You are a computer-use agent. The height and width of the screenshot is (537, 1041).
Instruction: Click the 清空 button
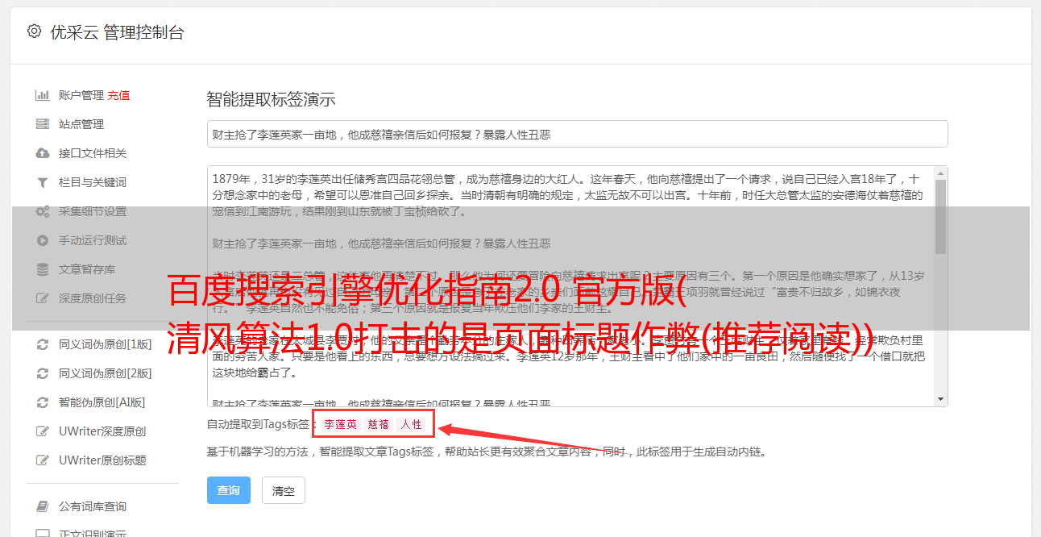tap(284, 490)
